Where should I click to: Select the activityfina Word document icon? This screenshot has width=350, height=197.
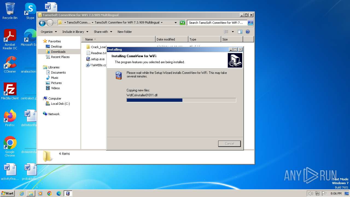click(10, 172)
